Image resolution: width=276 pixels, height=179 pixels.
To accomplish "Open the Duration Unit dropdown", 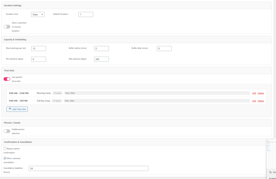I will [x=38, y=15].
